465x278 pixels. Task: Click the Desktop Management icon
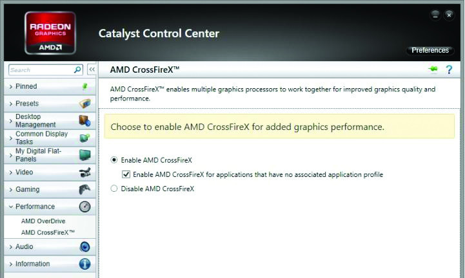coord(84,120)
